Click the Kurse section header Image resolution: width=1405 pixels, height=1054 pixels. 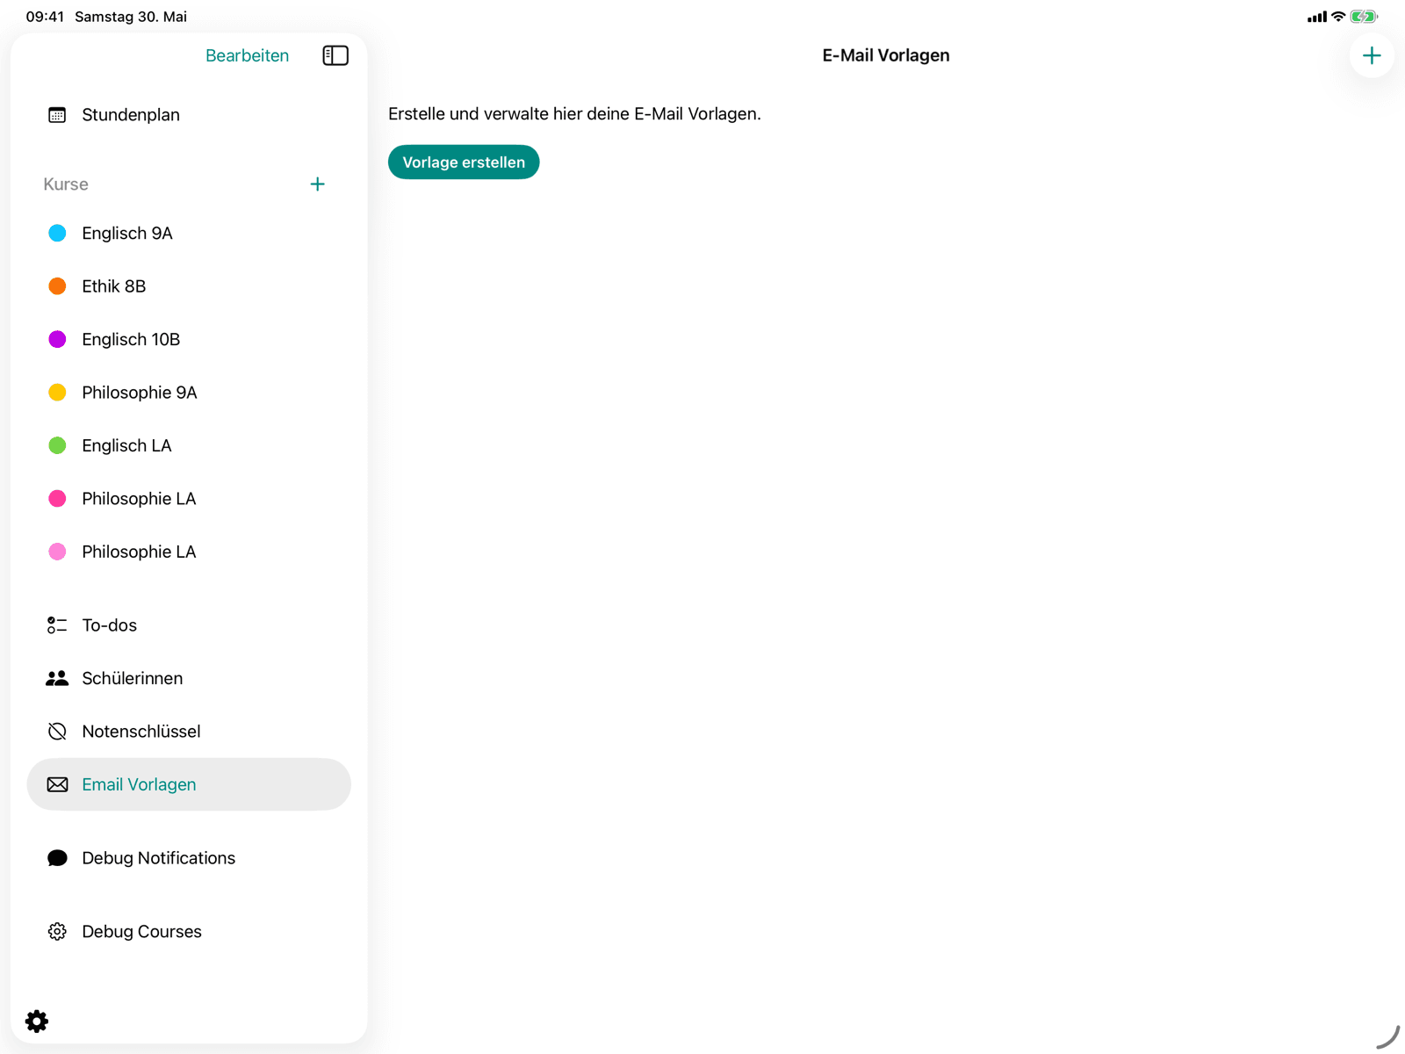66,184
